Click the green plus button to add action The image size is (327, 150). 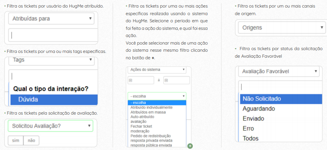pyautogui.click(x=190, y=146)
